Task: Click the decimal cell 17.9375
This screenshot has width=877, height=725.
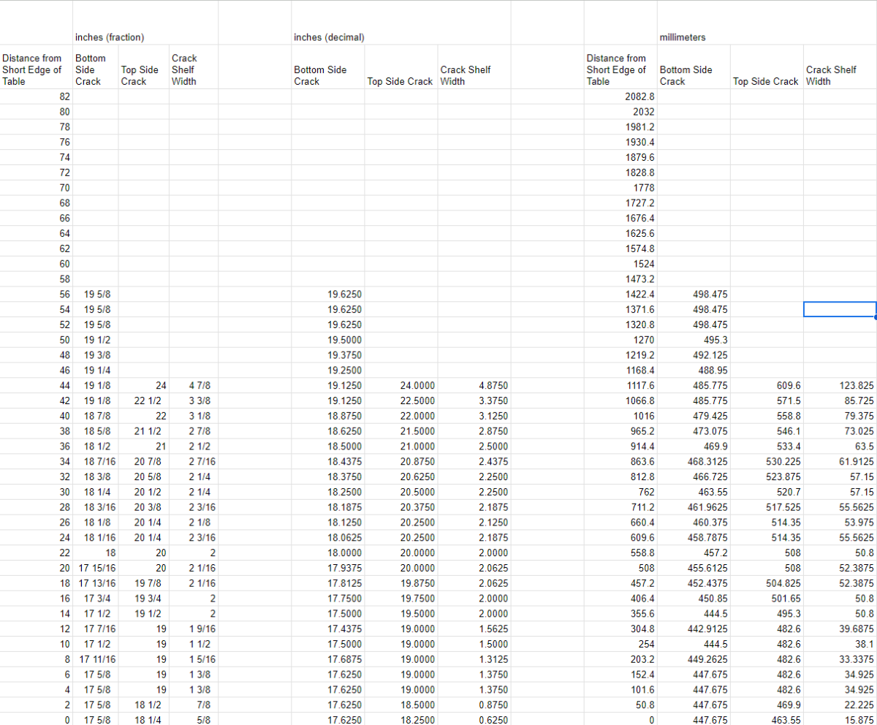Action: click(328, 568)
